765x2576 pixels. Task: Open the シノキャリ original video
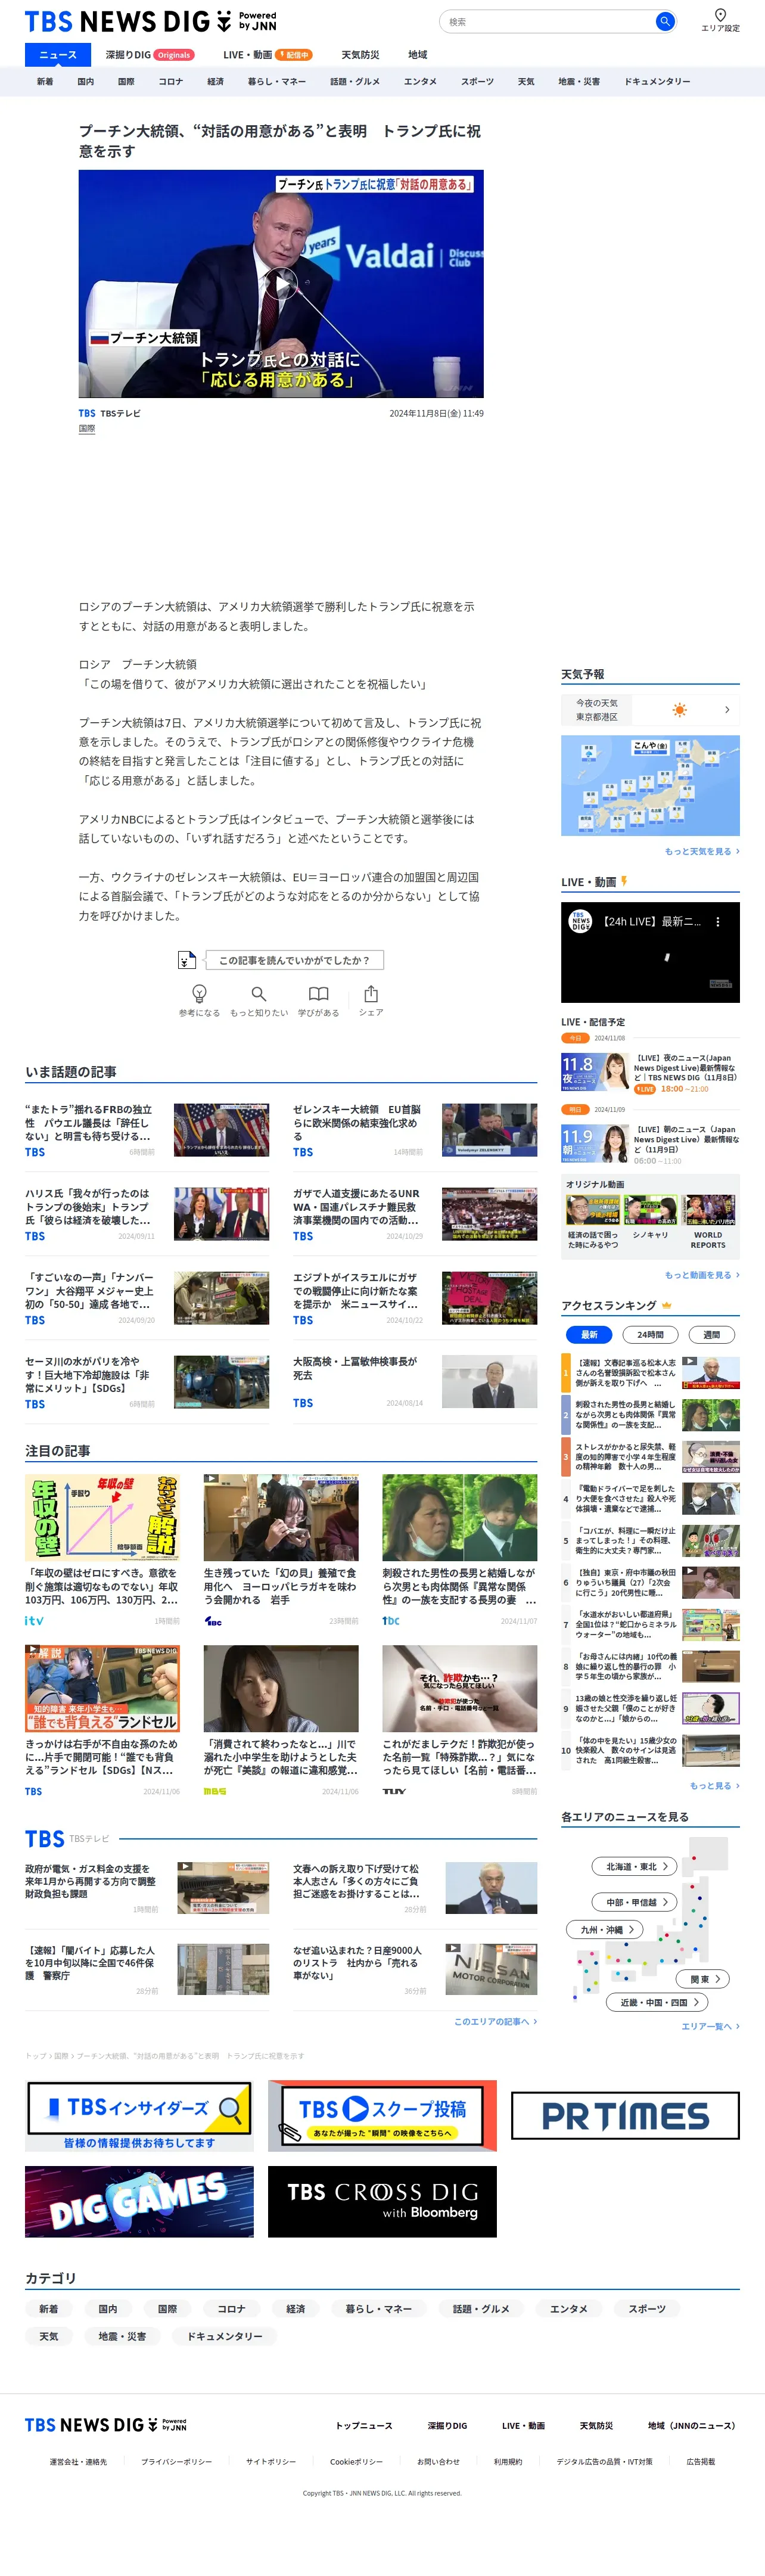pyautogui.click(x=650, y=1217)
